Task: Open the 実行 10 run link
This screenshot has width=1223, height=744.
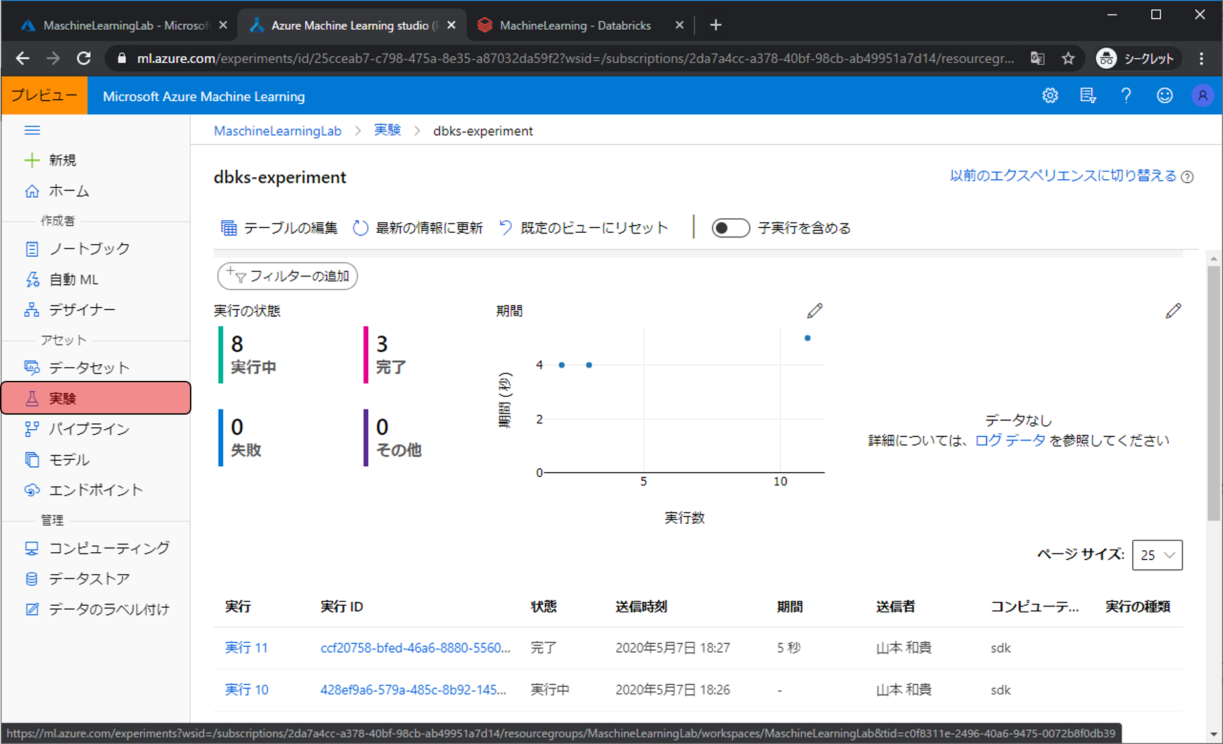Action: [246, 690]
